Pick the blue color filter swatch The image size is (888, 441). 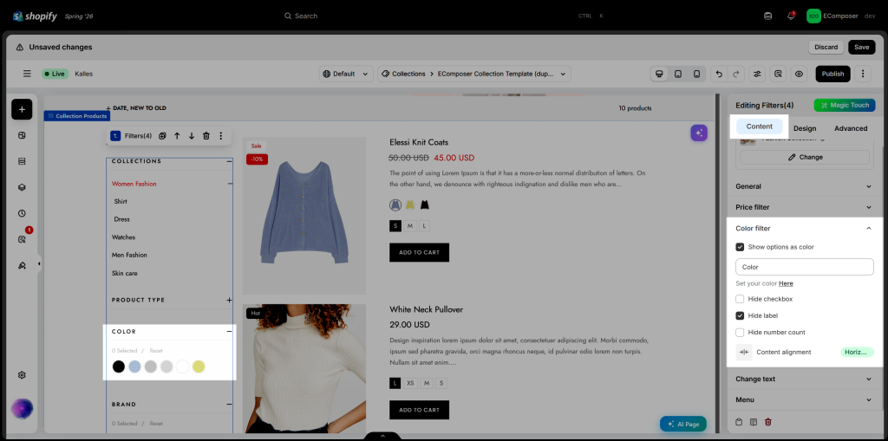[134, 366]
